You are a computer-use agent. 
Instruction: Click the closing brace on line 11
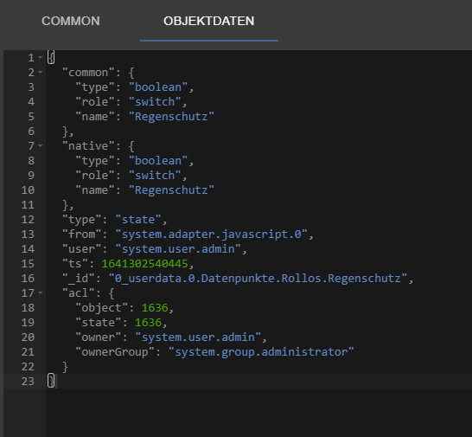[x=66, y=205]
